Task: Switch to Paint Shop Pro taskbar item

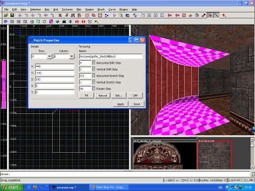Action: point(109,188)
